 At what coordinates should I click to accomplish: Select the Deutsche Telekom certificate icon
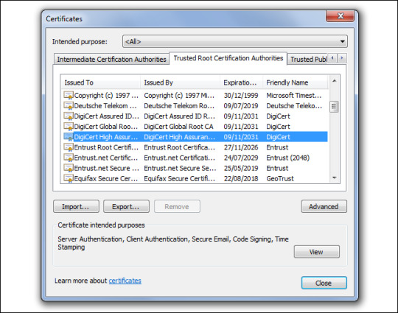click(x=69, y=106)
